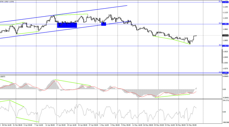Click the 17 Apr 00:00 date label

tap(61, 125)
